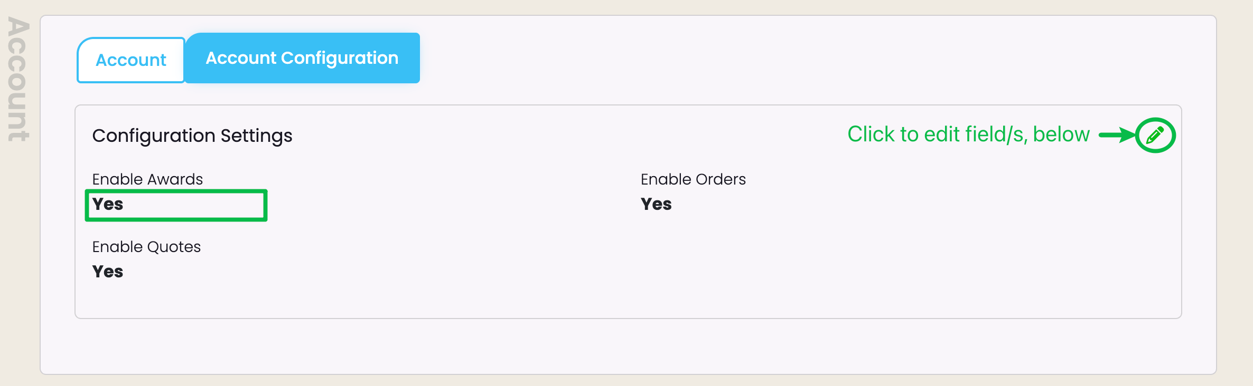Click the 'Click to edit field/s, below' hint
1253x386 pixels.
(x=968, y=134)
